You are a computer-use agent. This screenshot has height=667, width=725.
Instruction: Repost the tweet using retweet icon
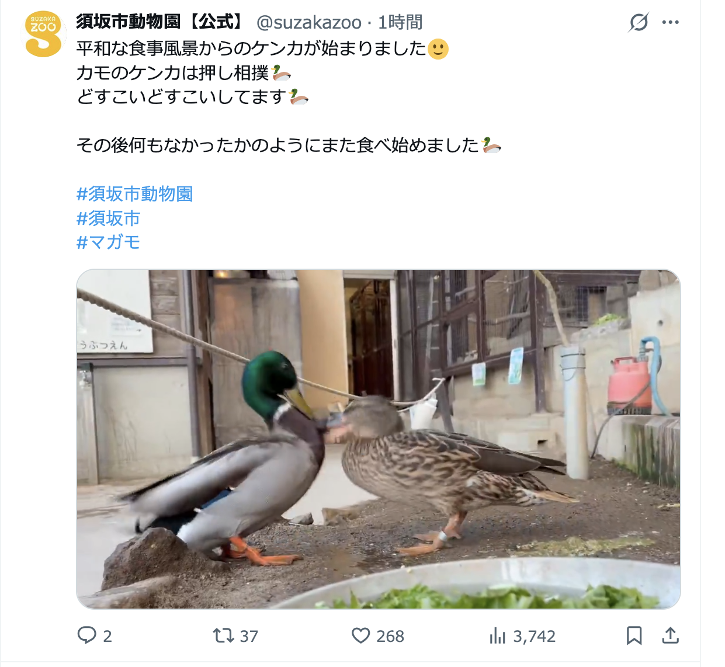(223, 635)
